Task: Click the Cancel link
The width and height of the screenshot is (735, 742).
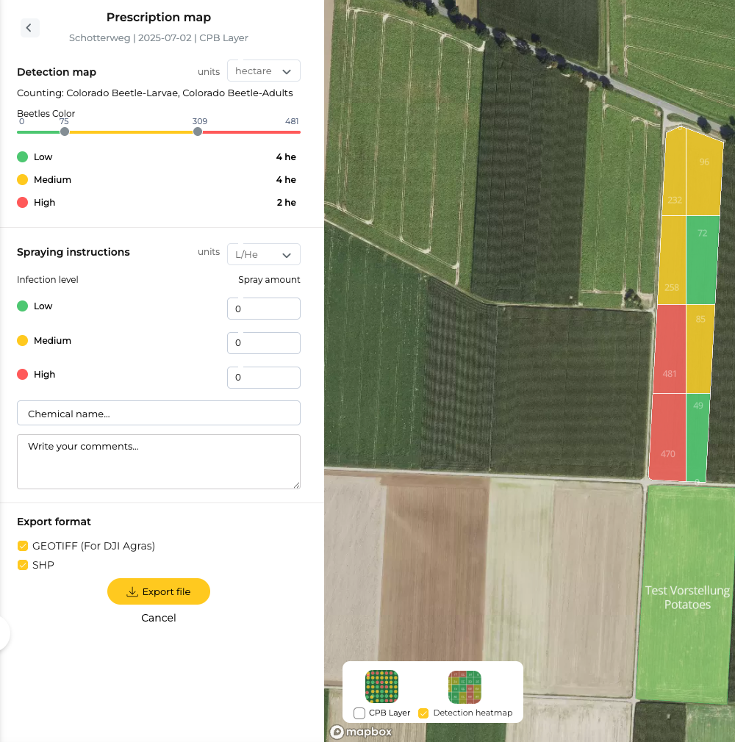Action: (159, 618)
